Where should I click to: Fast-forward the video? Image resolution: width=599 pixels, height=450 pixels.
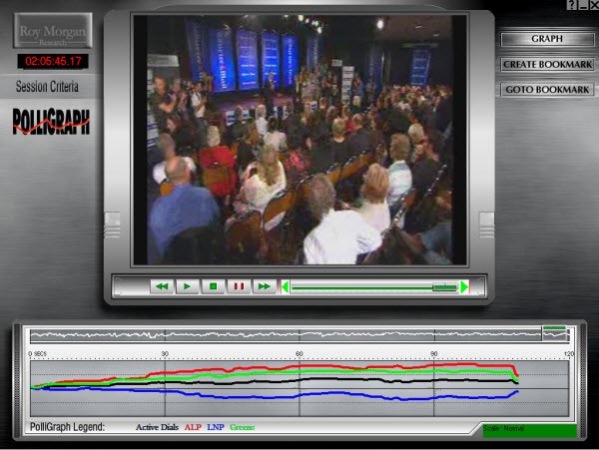[x=264, y=286]
